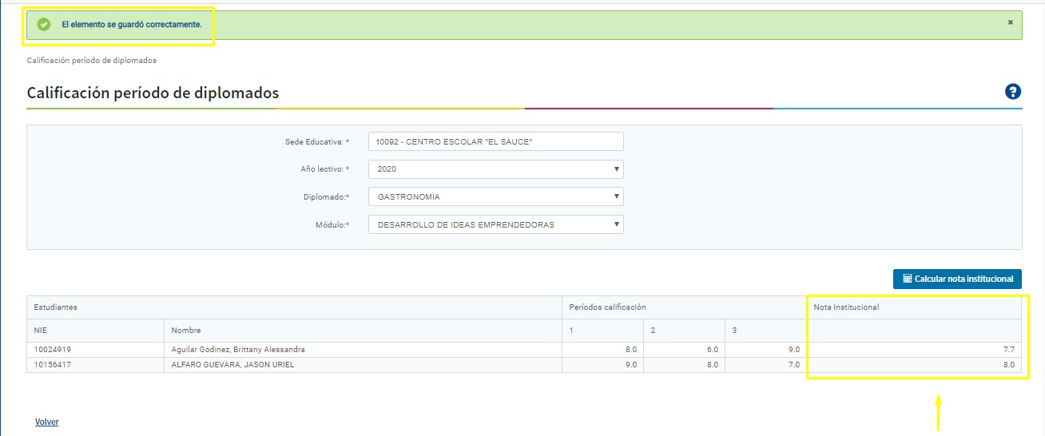Expand the Diplomado dropdown showing GASTRONOMÍA
The image size is (1045, 436).
click(x=495, y=196)
